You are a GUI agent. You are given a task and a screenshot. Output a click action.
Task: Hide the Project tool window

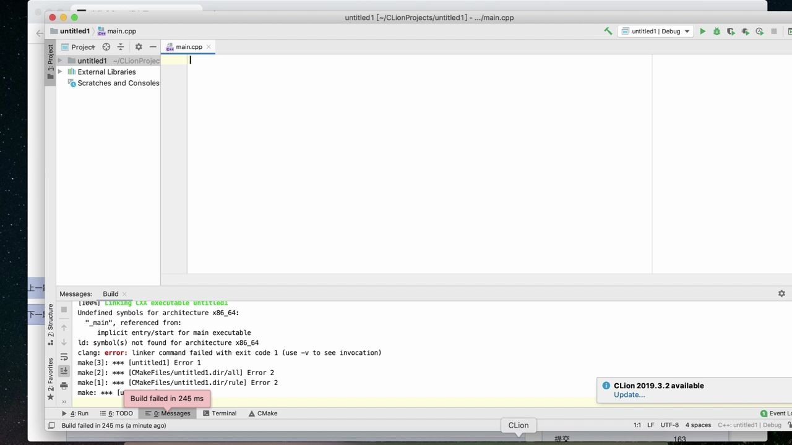(153, 46)
